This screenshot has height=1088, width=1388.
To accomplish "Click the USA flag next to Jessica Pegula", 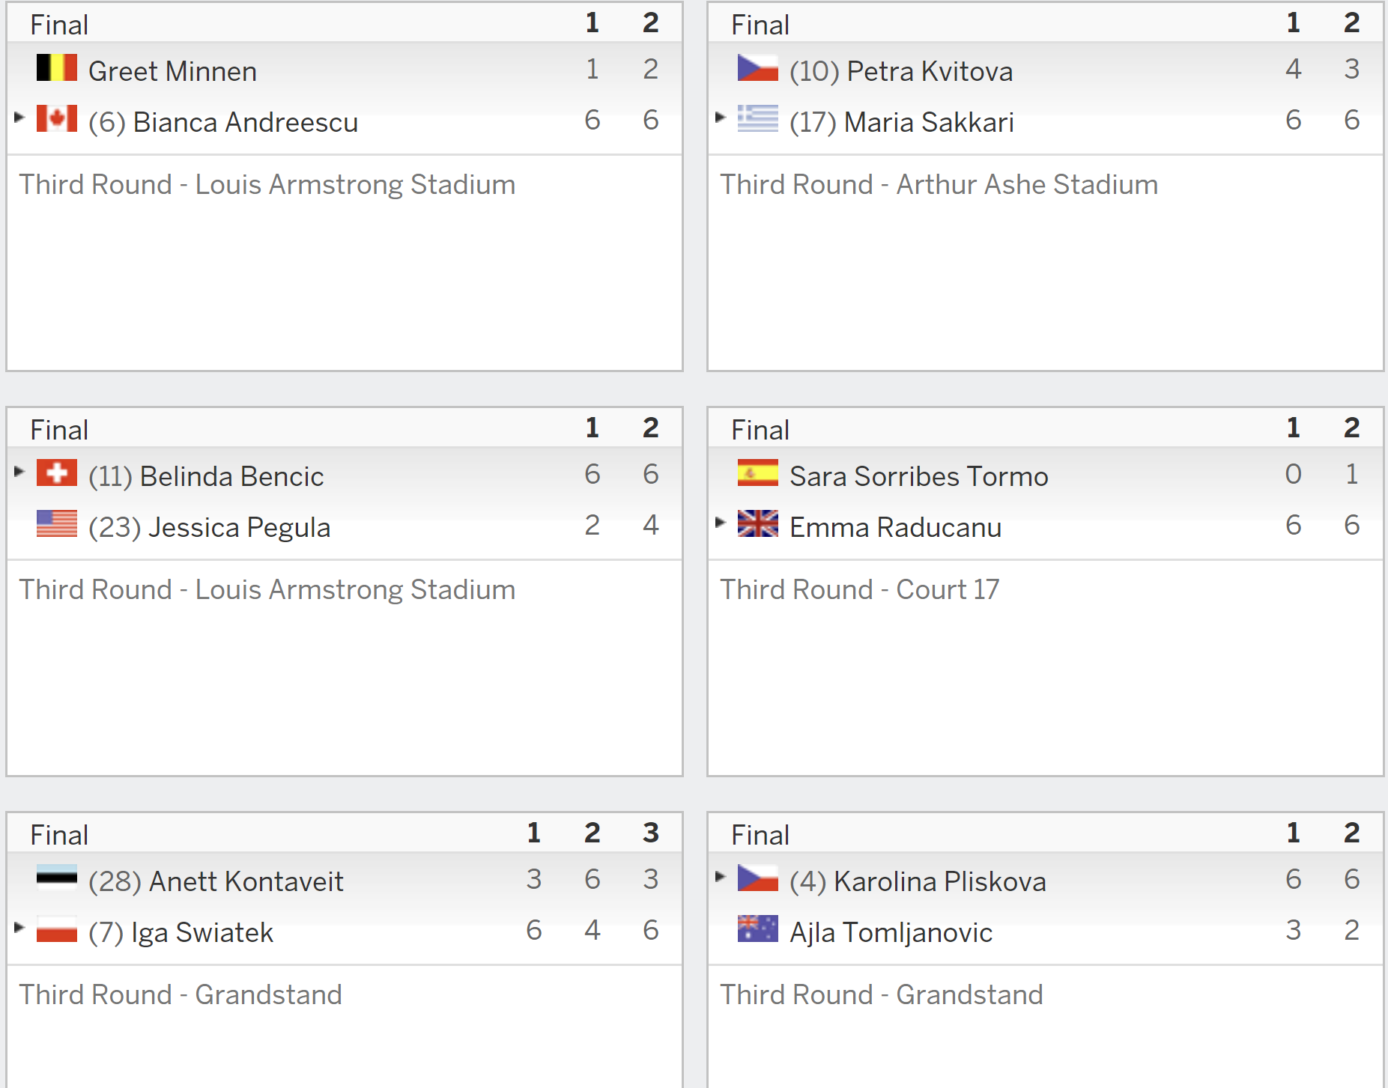I will click(x=57, y=523).
